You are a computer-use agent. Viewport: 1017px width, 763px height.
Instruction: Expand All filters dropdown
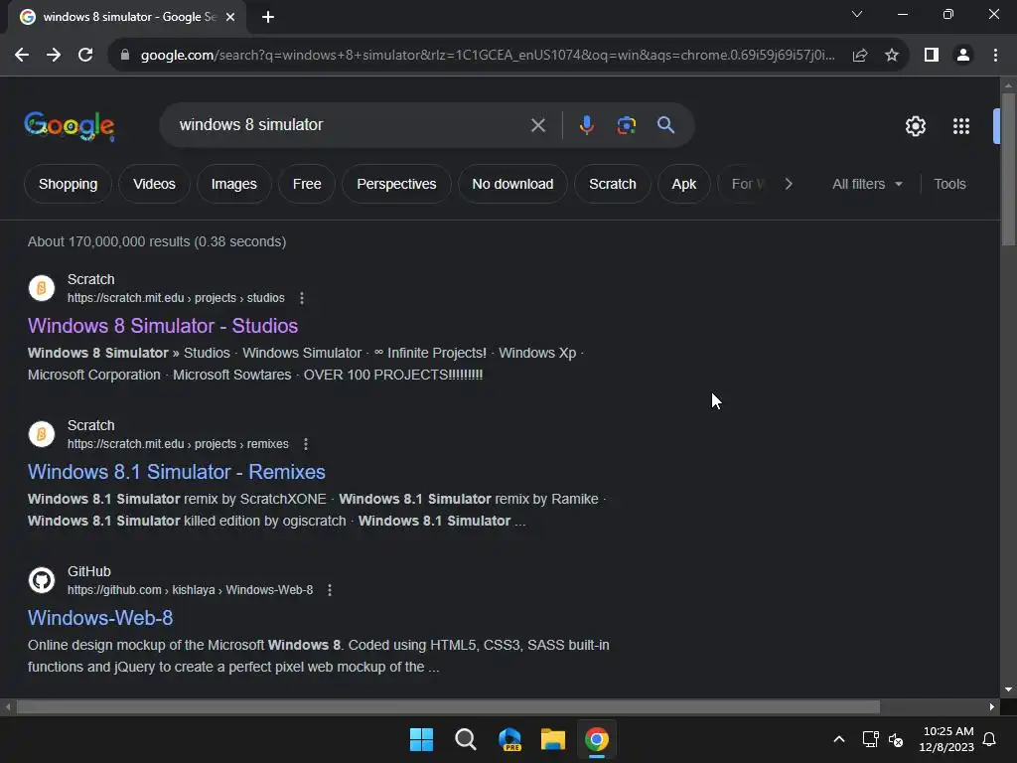pyautogui.click(x=867, y=184)
